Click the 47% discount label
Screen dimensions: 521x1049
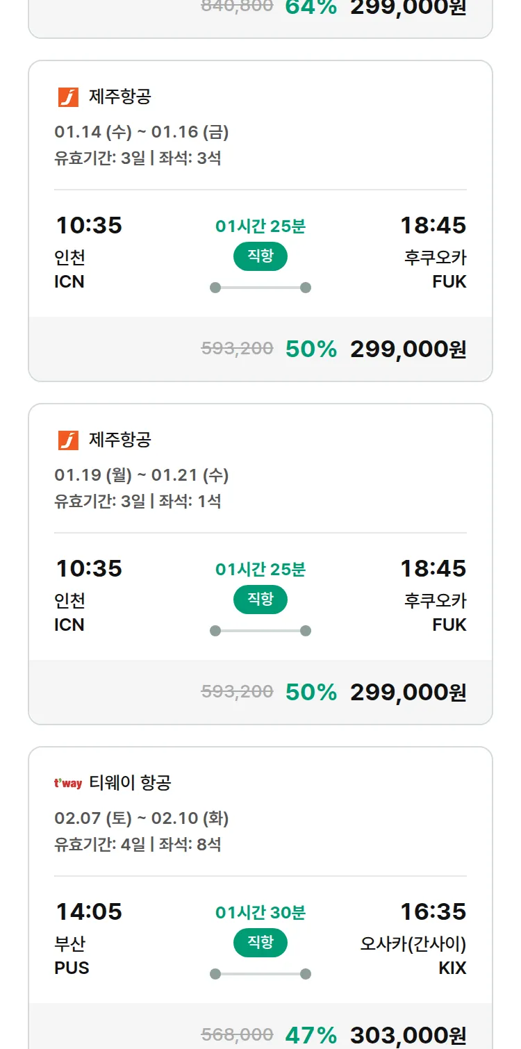pos(311,1035)
